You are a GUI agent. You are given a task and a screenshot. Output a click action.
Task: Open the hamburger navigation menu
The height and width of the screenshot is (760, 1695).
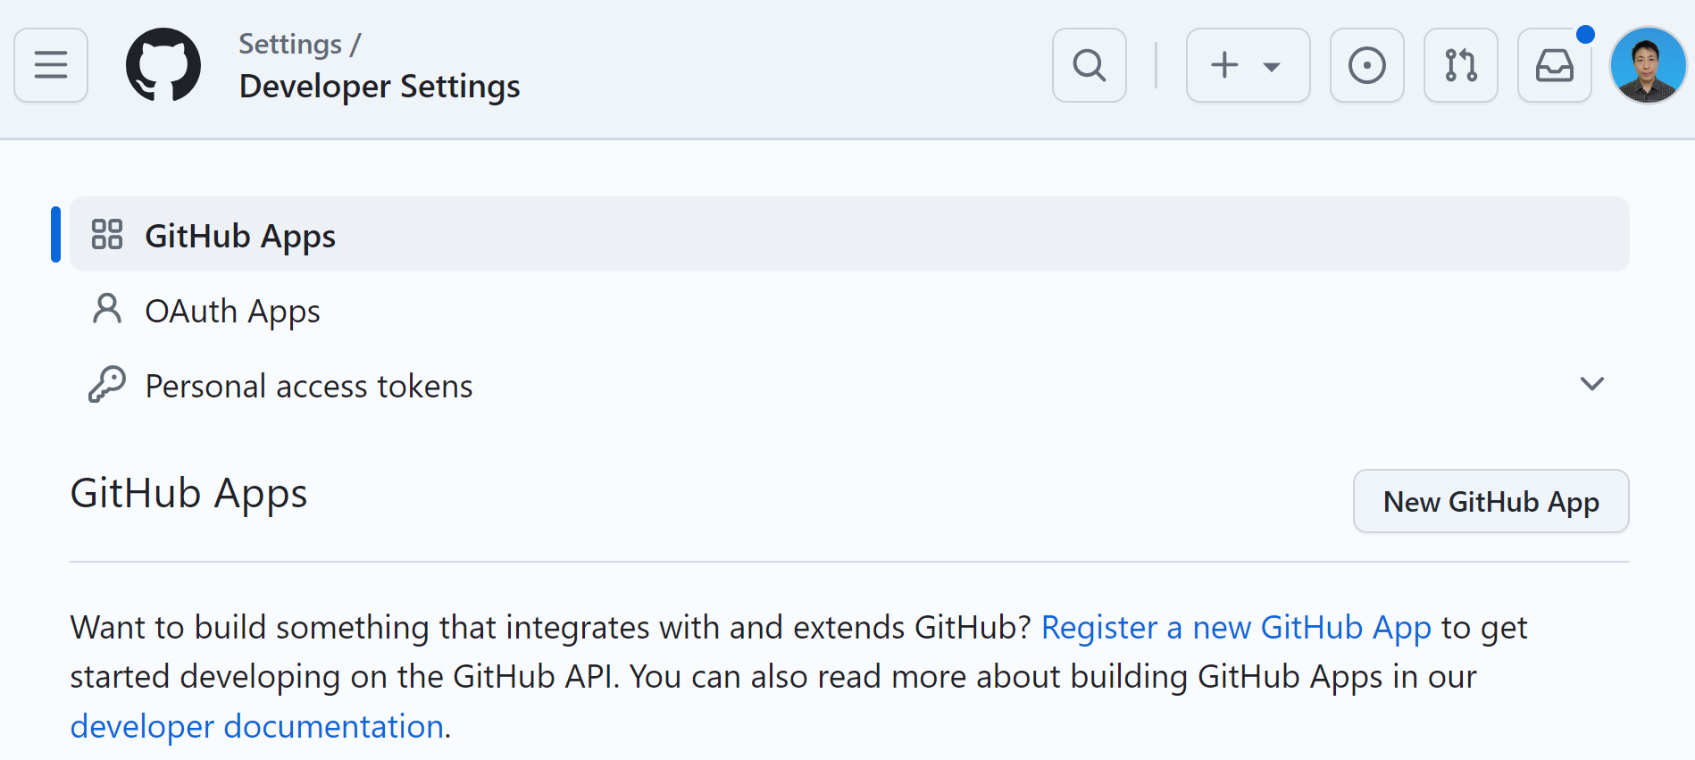(51, 65)
